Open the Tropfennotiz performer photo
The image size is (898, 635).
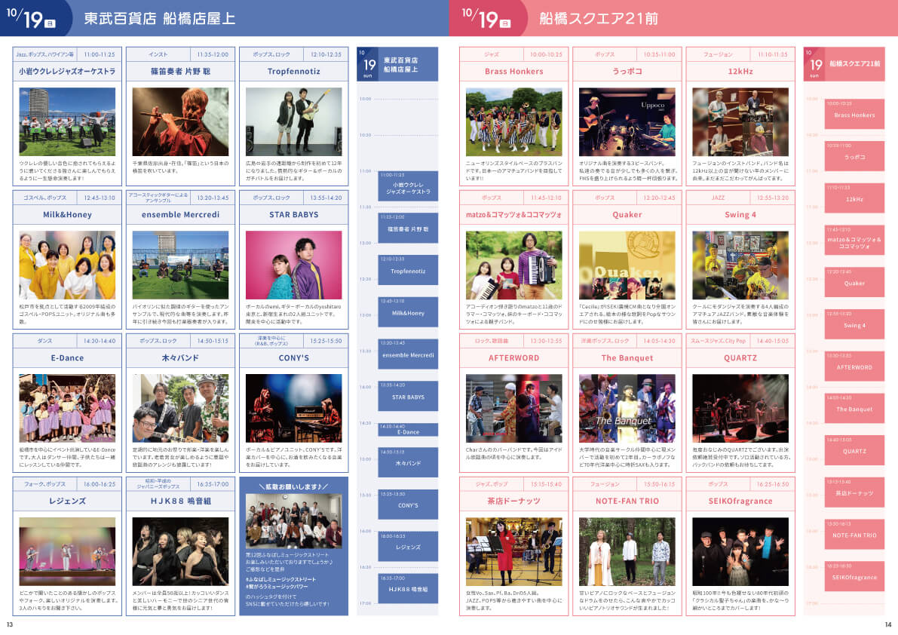point(293,121)
